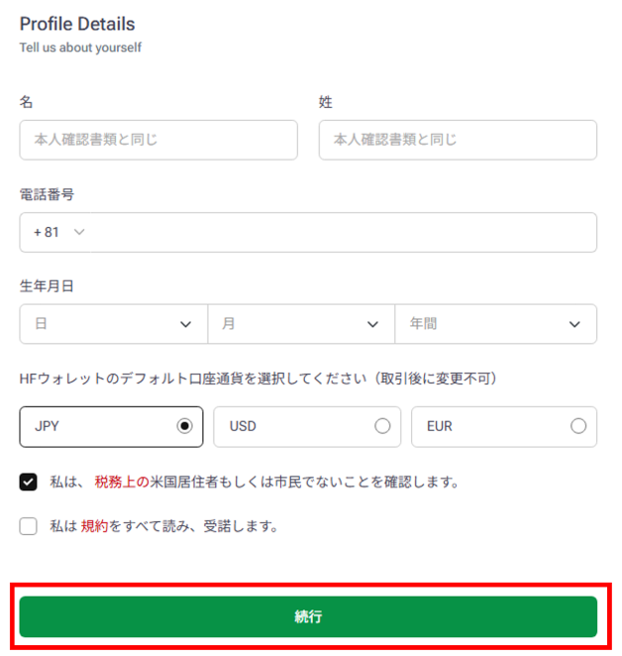Choose the USD currency option box
Screen dimensions: 622x656
(x=307, y=427)
